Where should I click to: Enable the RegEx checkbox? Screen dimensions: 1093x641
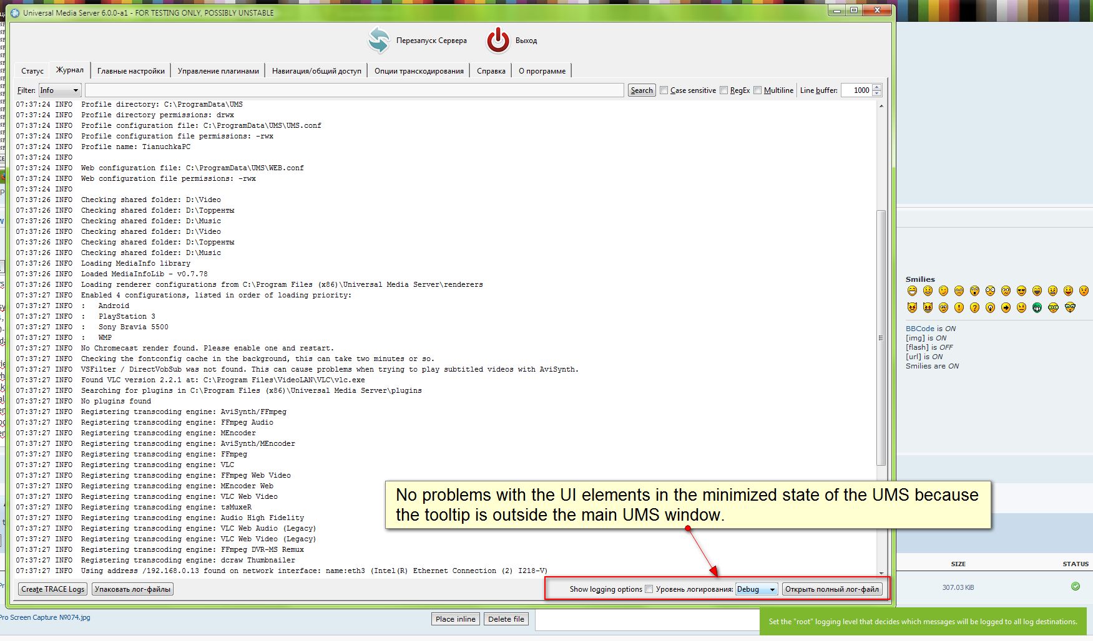point(724,90)
